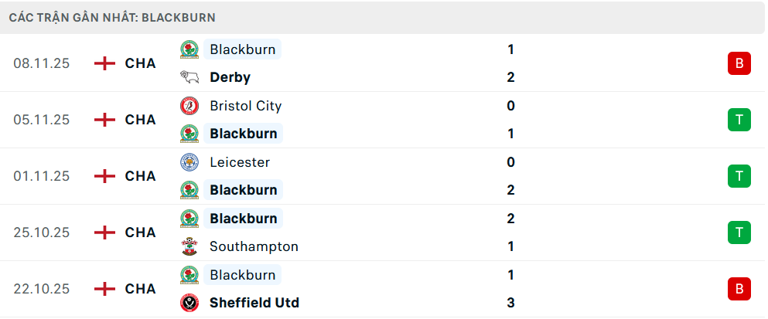The width and height of the screenshot is (768, 319).
Task: Click the Sheffield Utd club crest
Action: point(189,303)
